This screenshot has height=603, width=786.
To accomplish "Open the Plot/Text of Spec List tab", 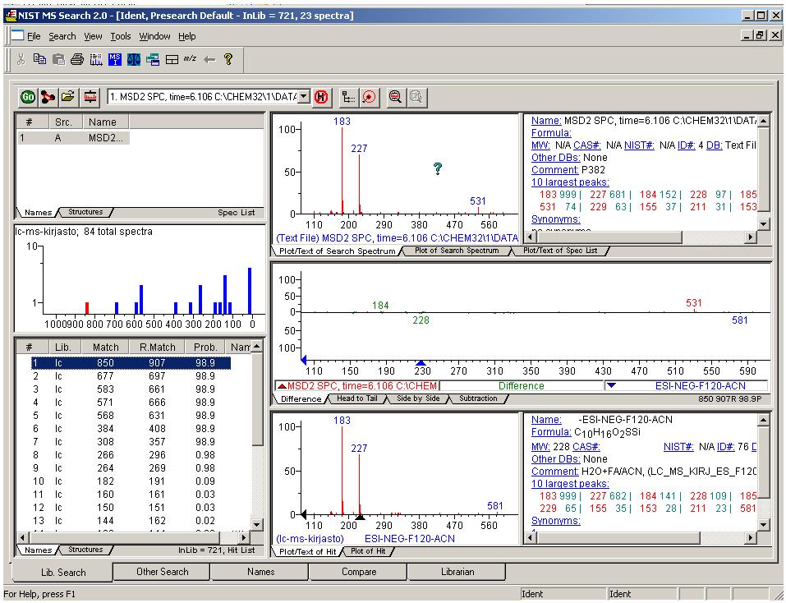I will [560, 251].
